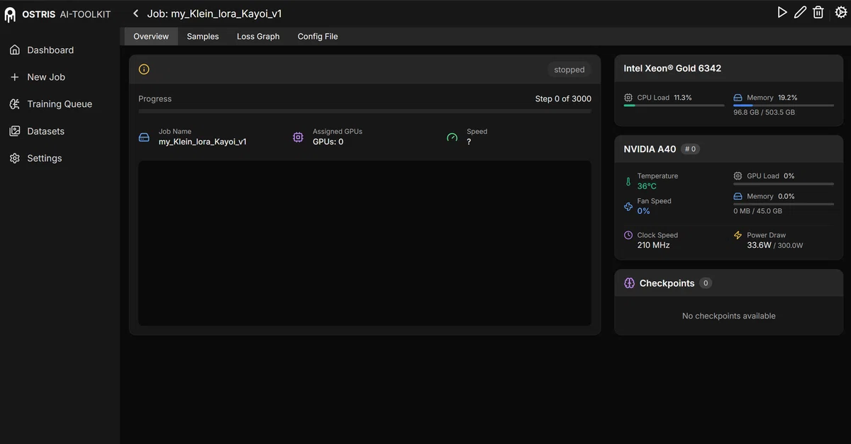Click the Assigned GPUs chip icon
The height and width of the screenshot is (444, 851).
(298, 137)
